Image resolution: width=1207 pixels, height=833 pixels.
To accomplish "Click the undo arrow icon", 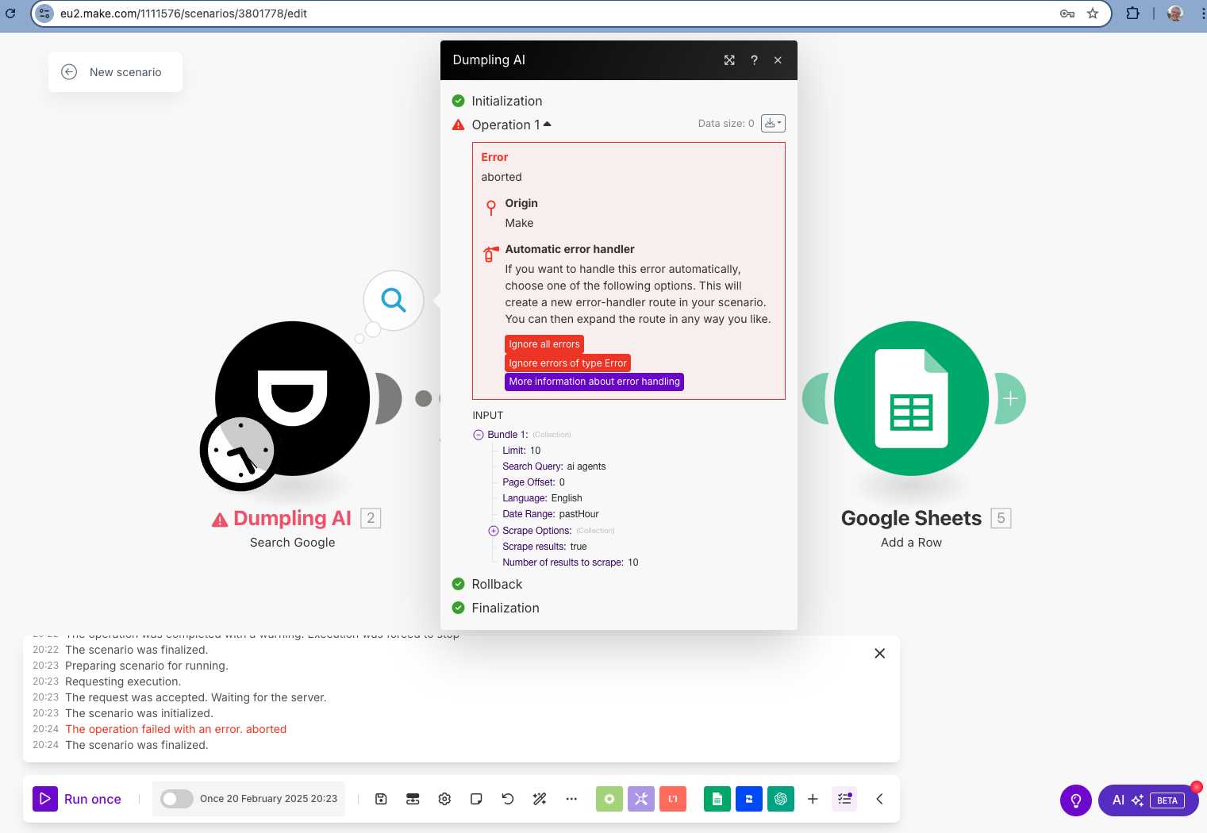I will (508, 799).
